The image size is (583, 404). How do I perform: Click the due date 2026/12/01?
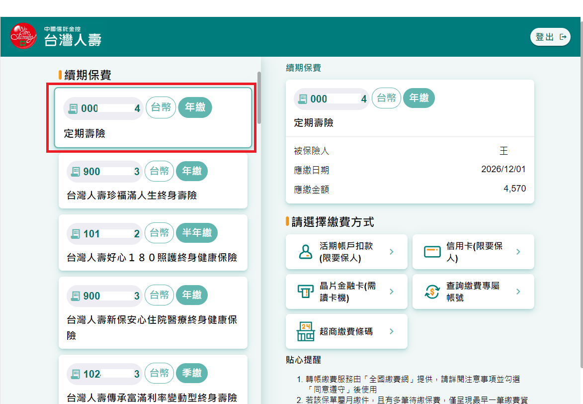pyautogui.click(x=503, y=170)
